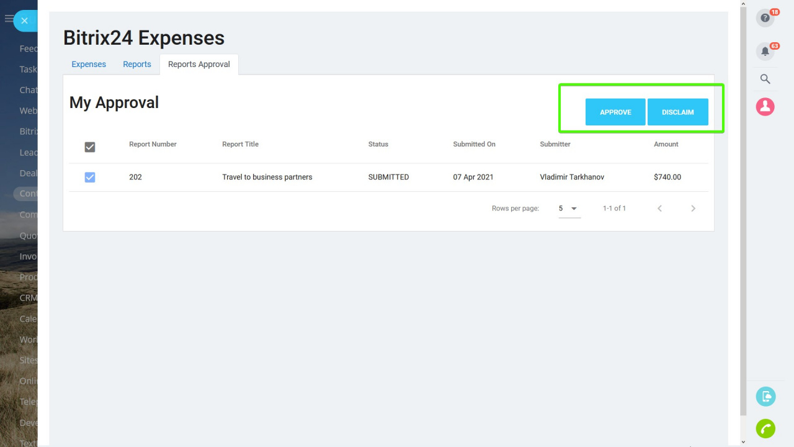Click the green phone call icon
Viewport: 794px width, 447px height.
click(x=765, y=428)
